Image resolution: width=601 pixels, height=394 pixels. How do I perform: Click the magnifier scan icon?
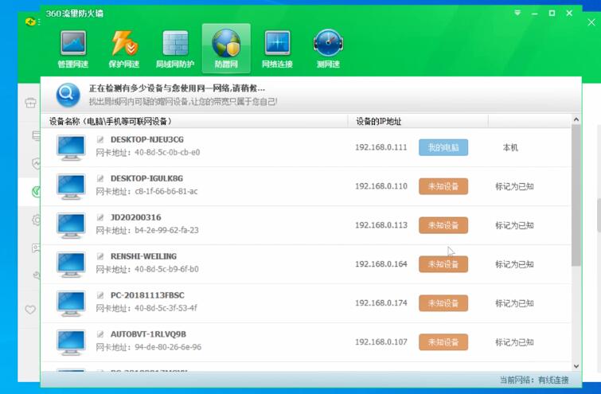pyautogui.click(x=68, y=95)
